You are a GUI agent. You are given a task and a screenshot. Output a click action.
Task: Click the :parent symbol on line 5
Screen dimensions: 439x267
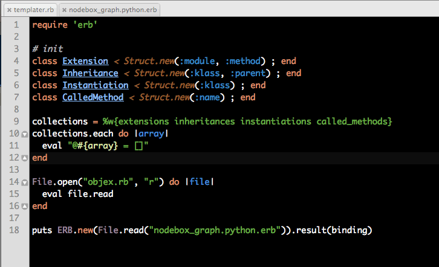coord(248,73)
